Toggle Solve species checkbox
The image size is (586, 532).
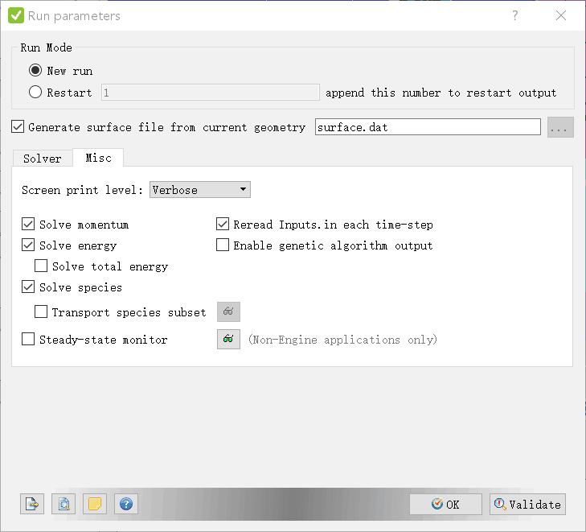tap(28, 287)
